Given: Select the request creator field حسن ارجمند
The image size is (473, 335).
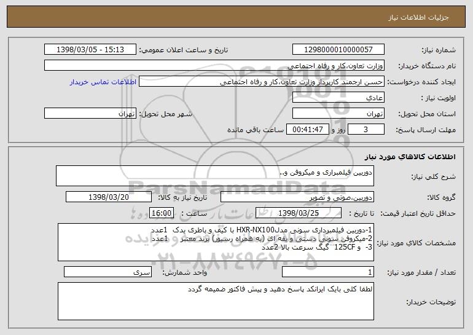Looking at the screenshot, I should (x=262, y=82).
